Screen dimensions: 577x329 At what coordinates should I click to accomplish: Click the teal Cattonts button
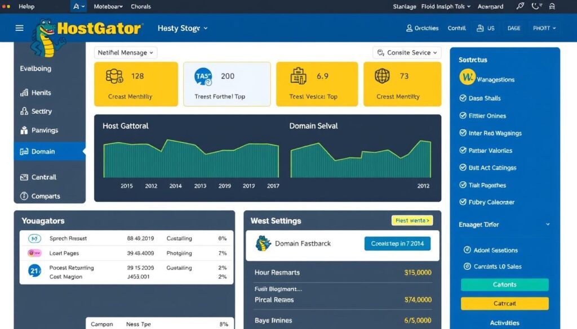click(x=504, y=285)
